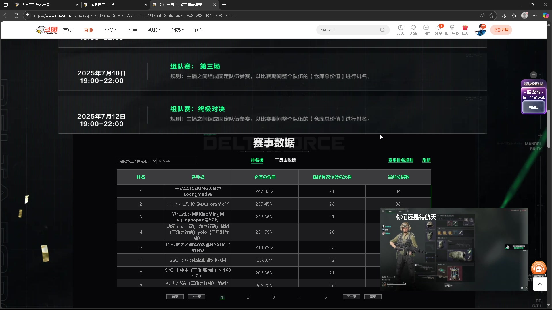This screenshot has height=310, width=552.
Task: Go to page 2 of rankings
Action: [248, 297]
